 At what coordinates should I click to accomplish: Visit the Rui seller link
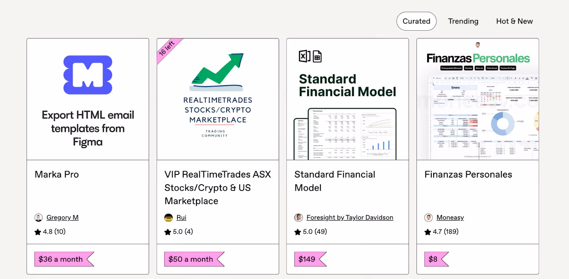tap(181, 217)
